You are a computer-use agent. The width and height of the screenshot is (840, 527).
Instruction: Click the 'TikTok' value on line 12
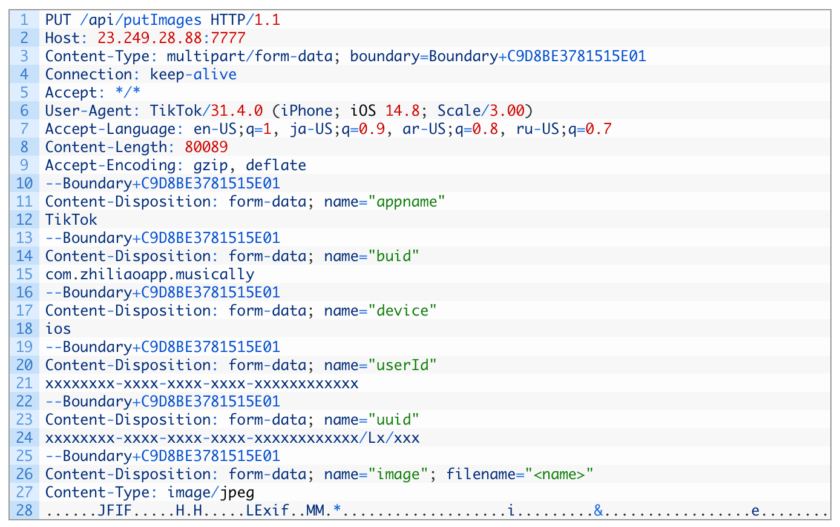point(71,220)
